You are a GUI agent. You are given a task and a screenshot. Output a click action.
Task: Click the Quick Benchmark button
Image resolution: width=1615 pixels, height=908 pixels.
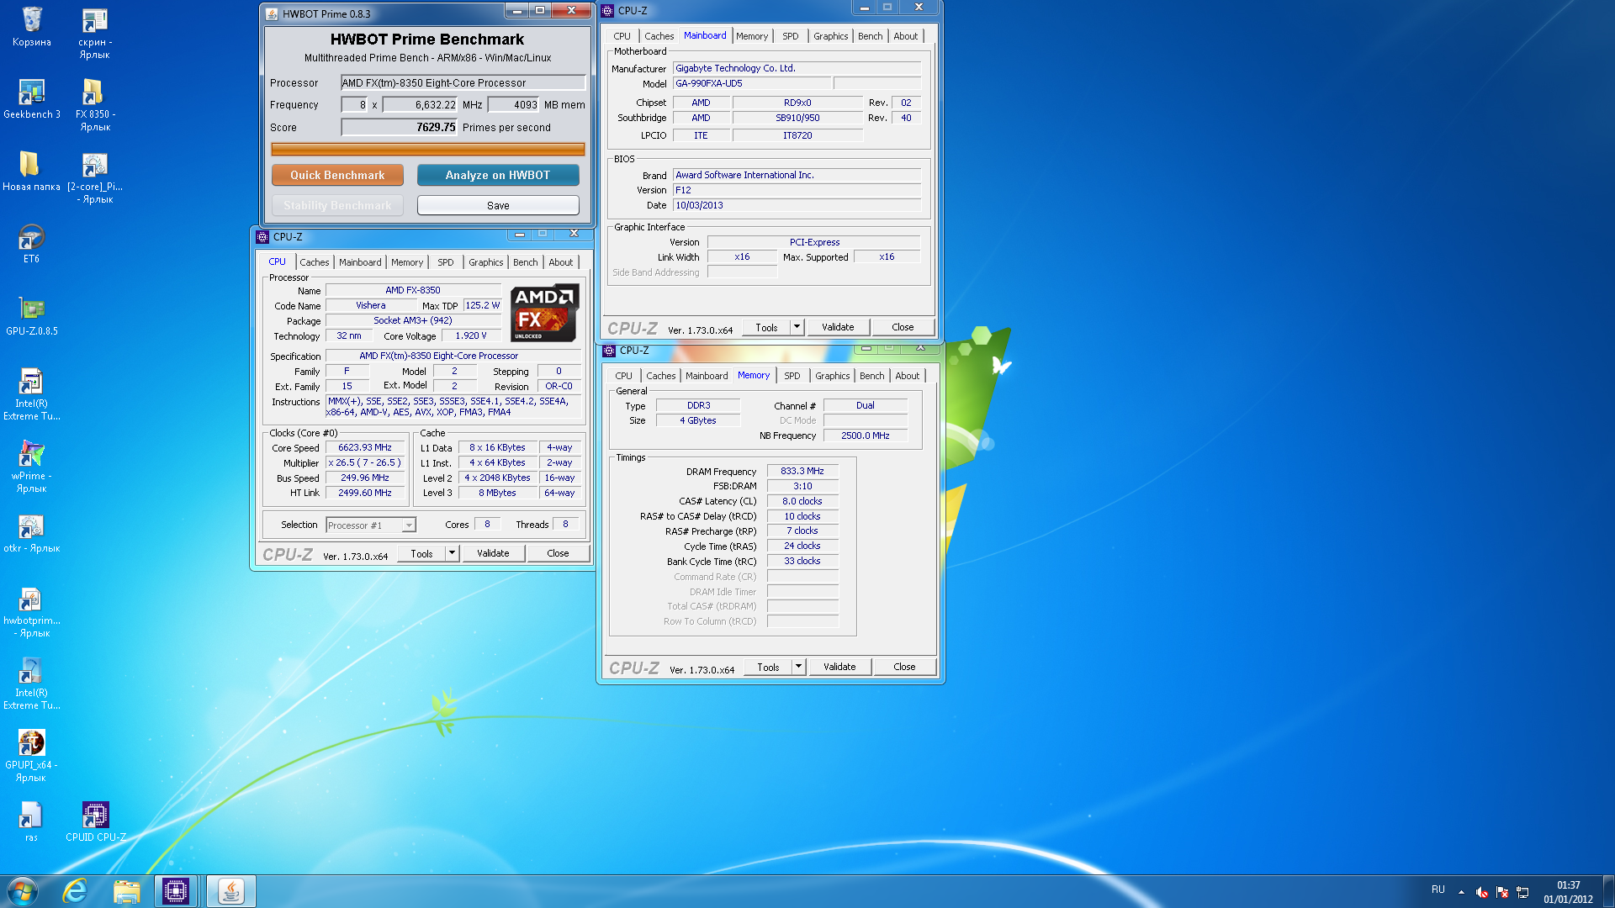[337, 175]
